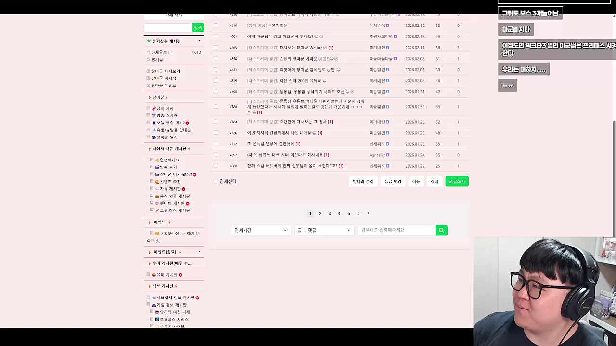
Task: Go to page 3 in pagination
Action: (329, 213)
